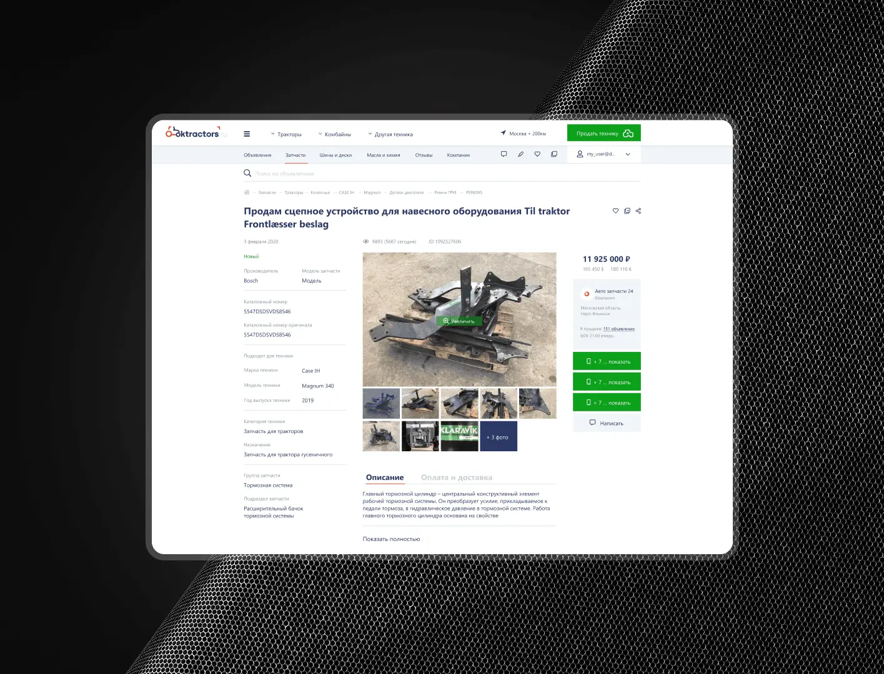Screen dimensions: 884x674
Task: Open the compare icon in header toolbar
Action: [554, 154]
